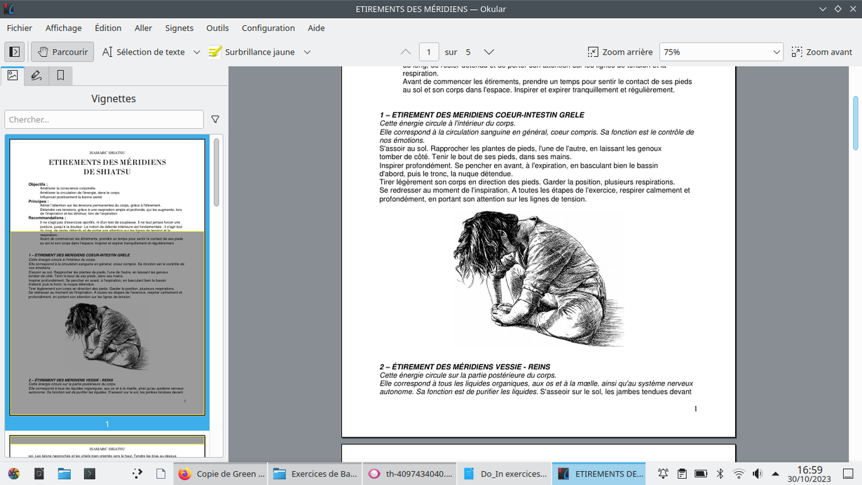Screen dimensions: 862x485
Task: Open the Outils menu
Action: point(217,28)
